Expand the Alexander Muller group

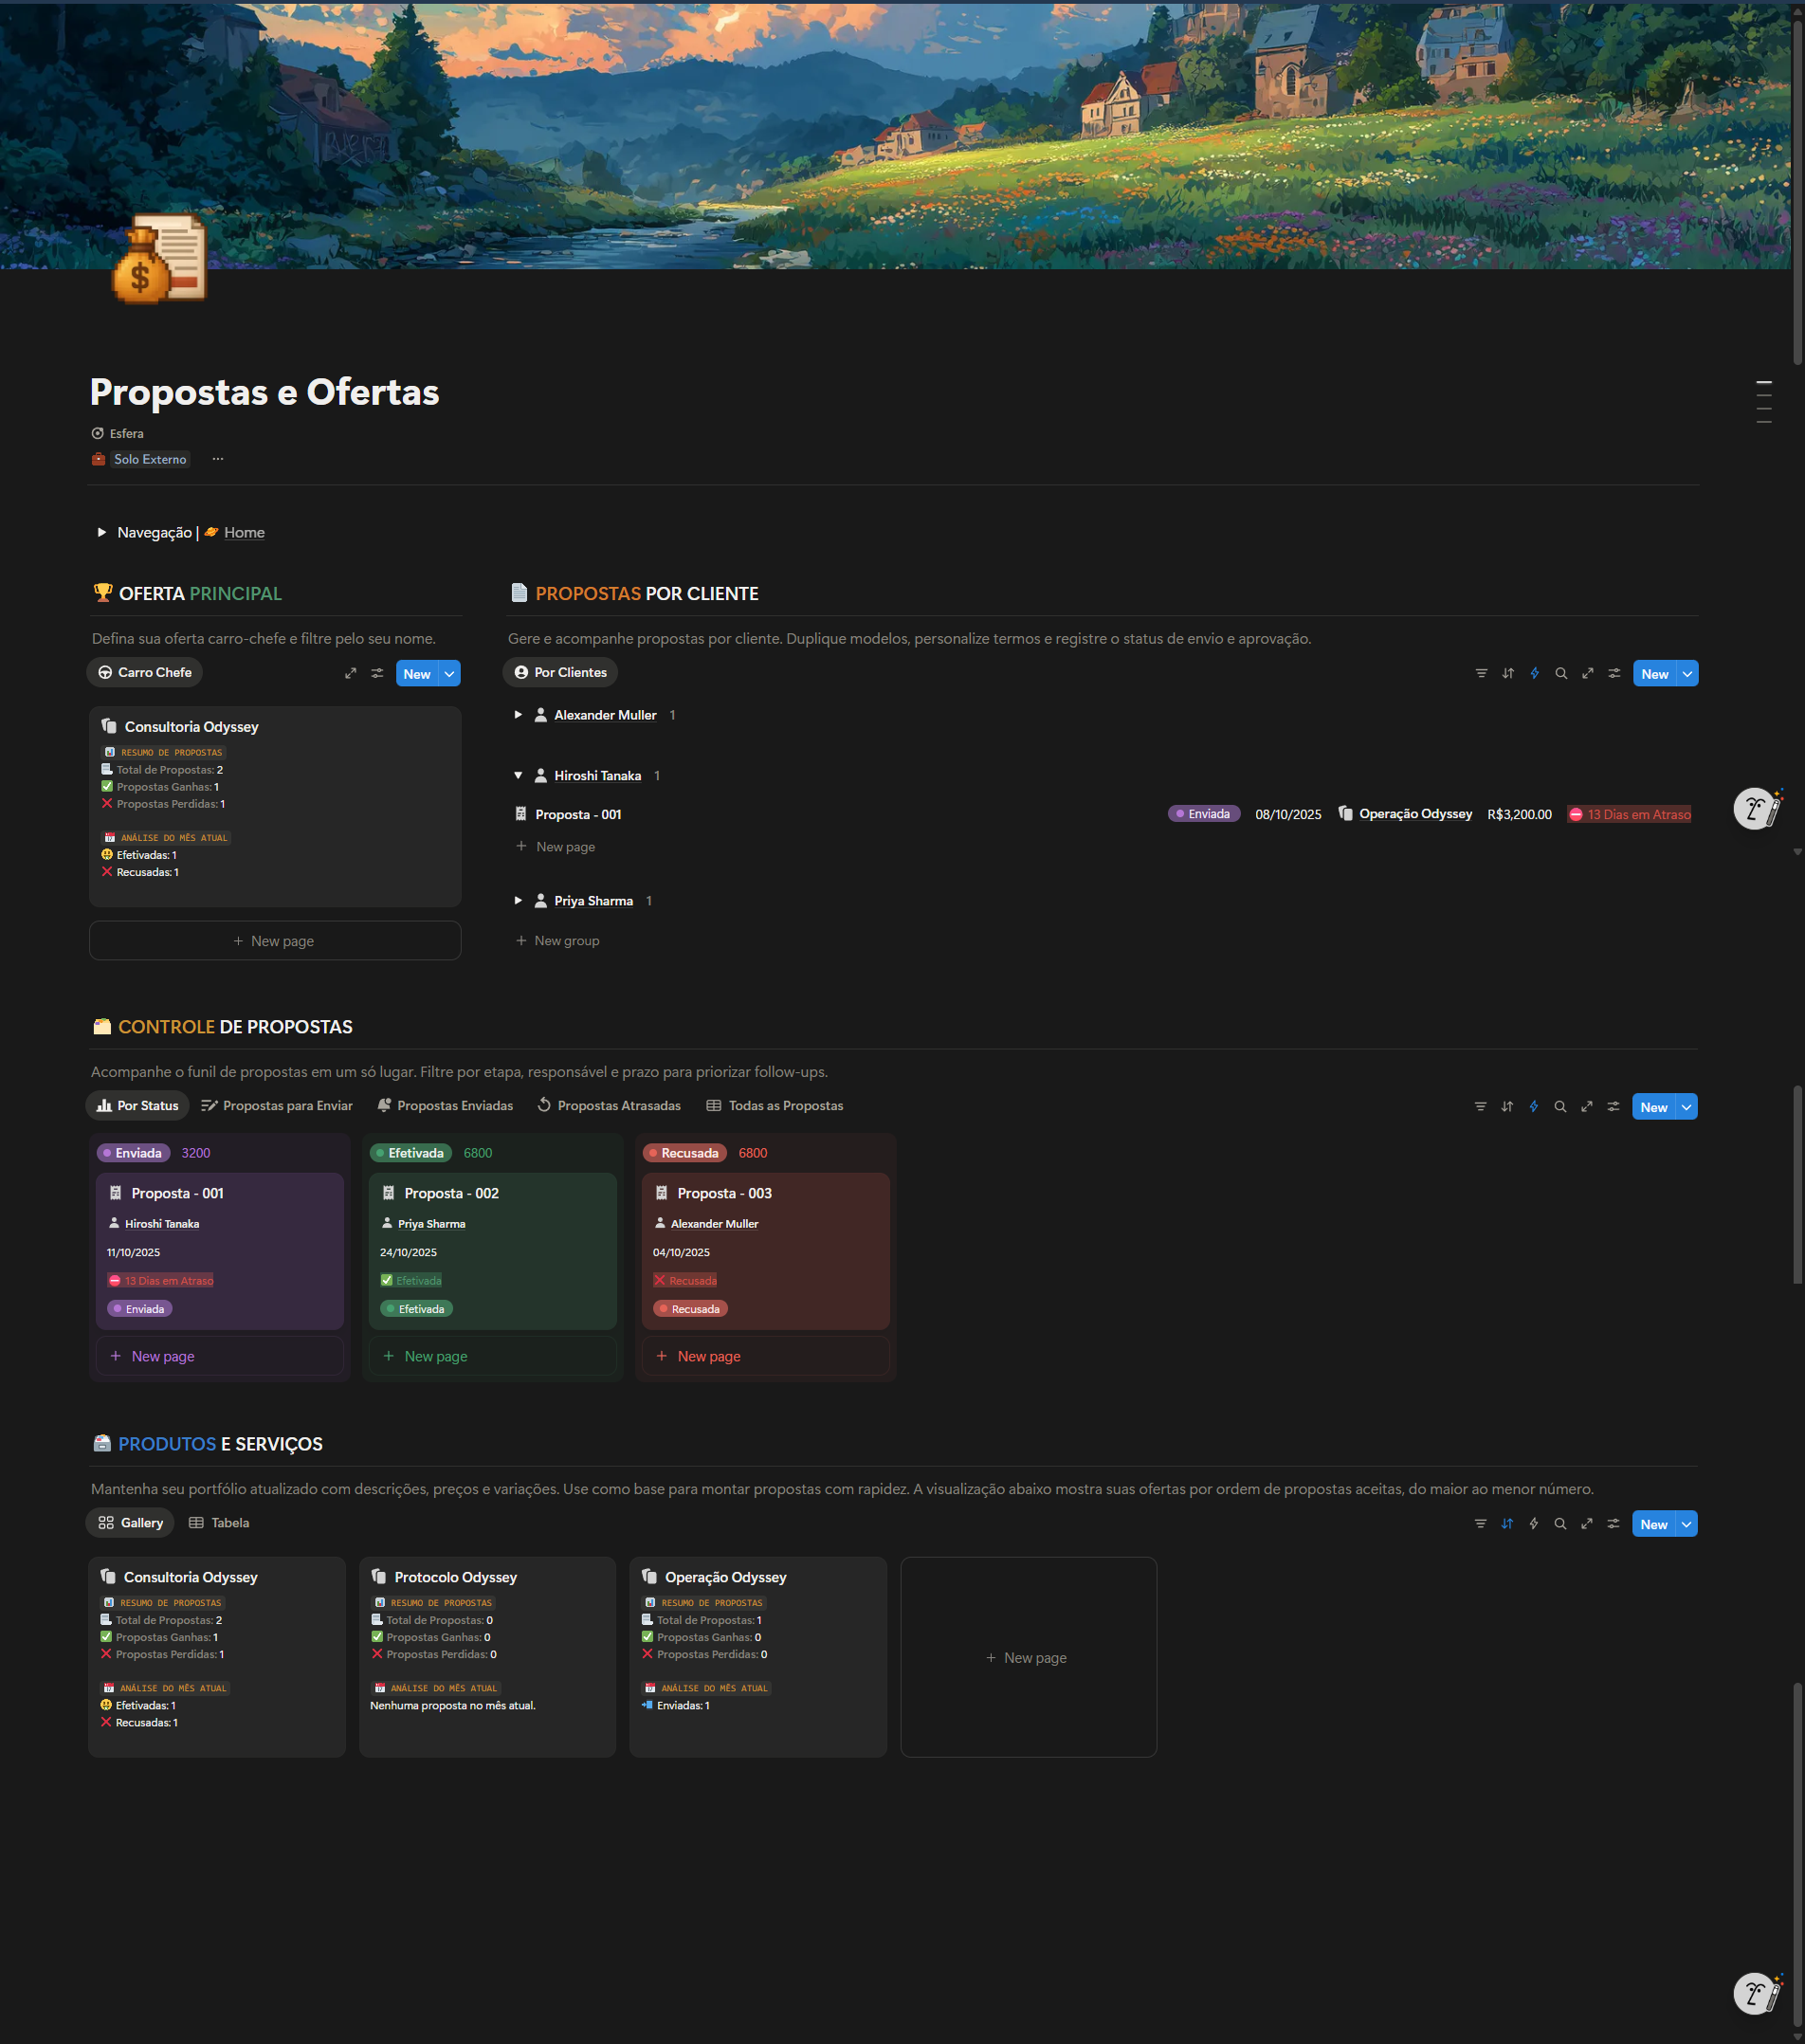point(518,715)
